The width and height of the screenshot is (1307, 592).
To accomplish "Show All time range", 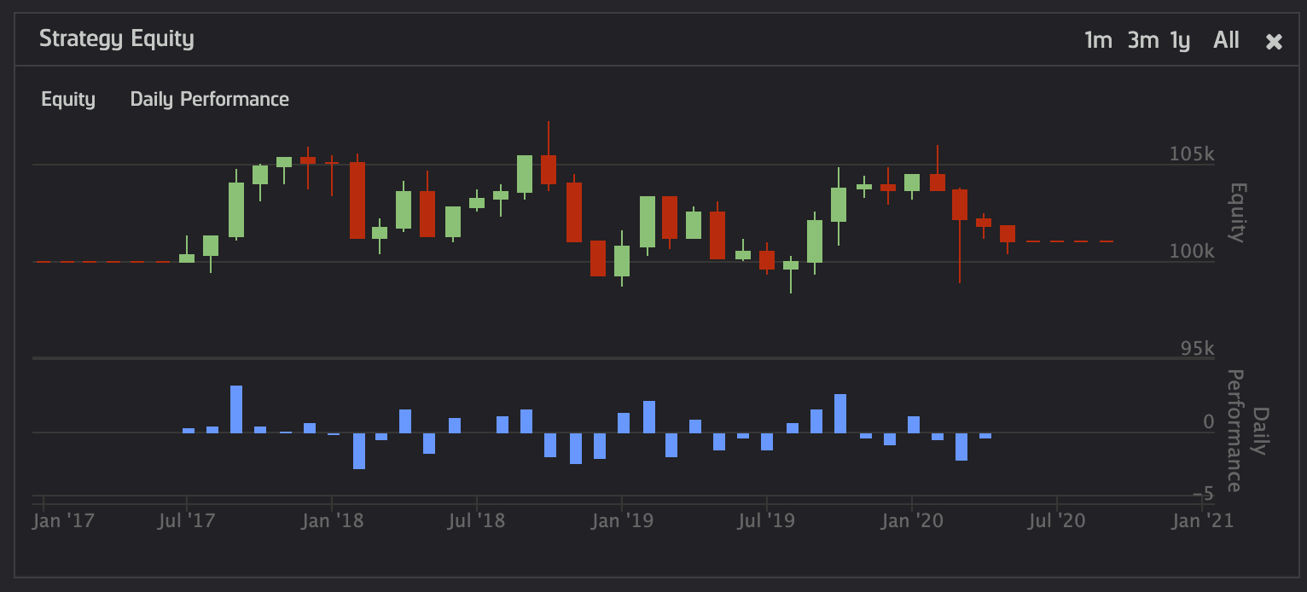I will [1226, 40].
